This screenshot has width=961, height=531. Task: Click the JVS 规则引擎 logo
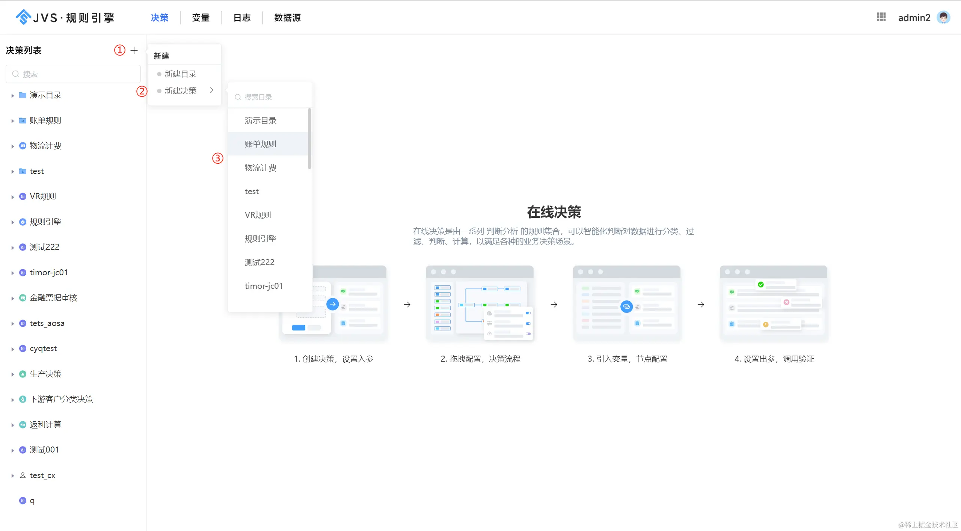(x=65, y=17)
